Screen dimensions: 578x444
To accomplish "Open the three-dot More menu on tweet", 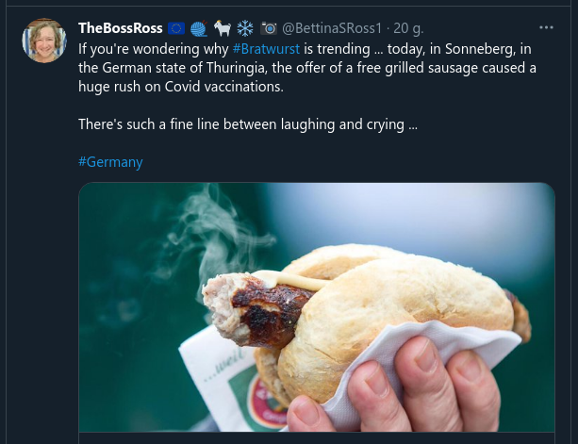I will 546,27.
